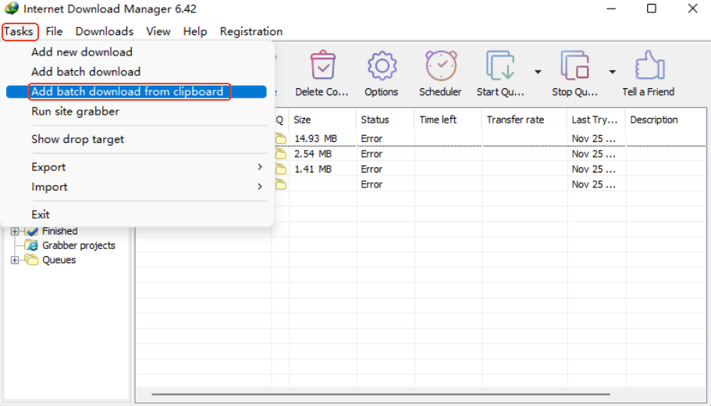Click the Tell a Friend thumbs-up icon
This screenshot has width=711, height=406.
649,67
